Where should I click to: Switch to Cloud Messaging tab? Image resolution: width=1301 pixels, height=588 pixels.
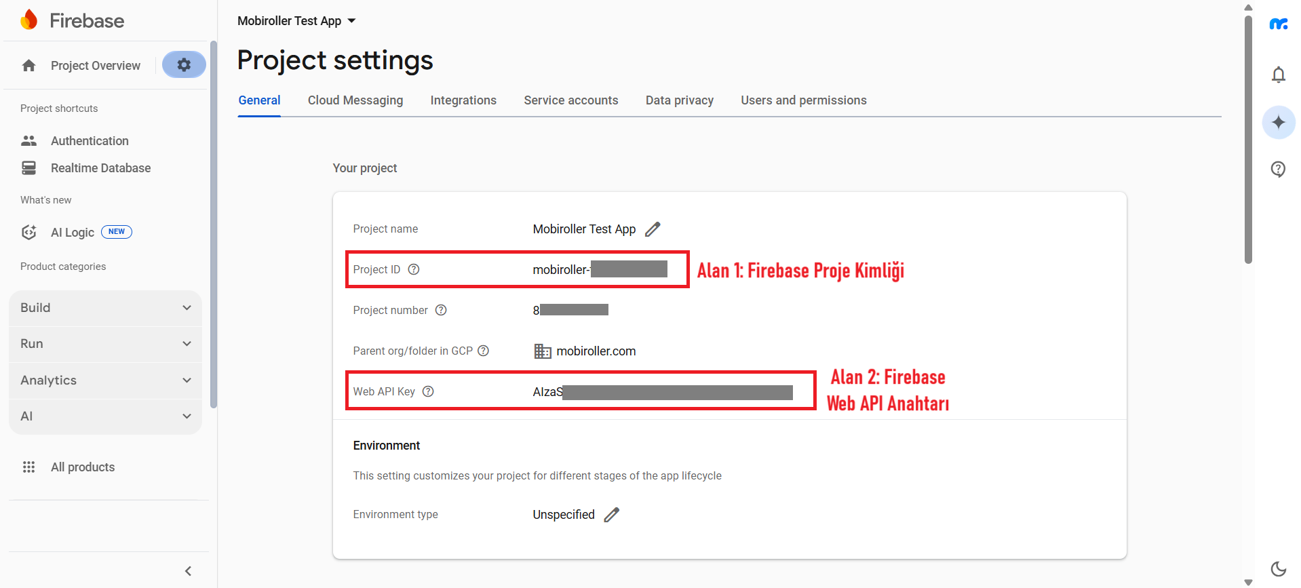pos(355,100)
